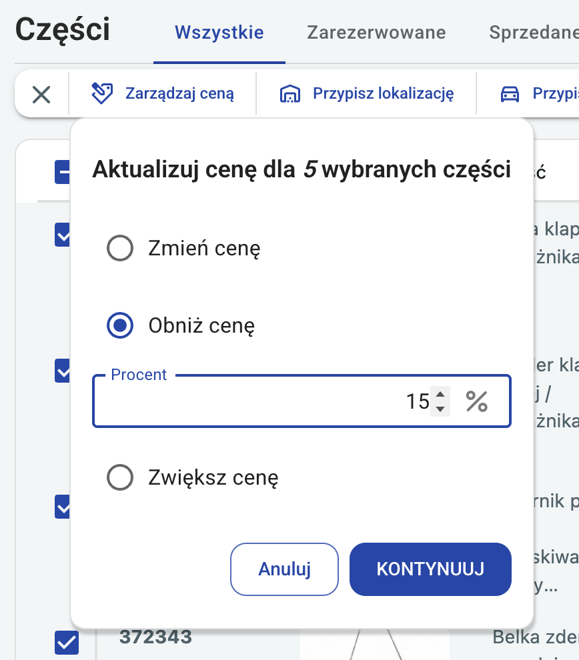Decrease percent with stepper down arrow
The image size is (579, 660).
(x=440, y=409)
